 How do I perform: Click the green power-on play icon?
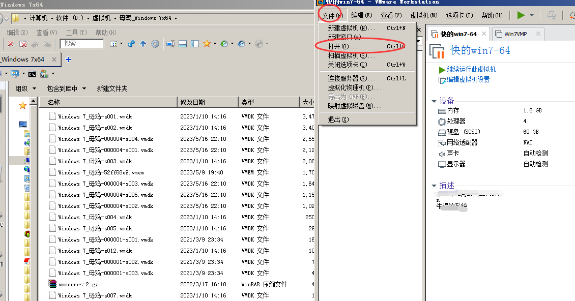[x=521, y=15]
